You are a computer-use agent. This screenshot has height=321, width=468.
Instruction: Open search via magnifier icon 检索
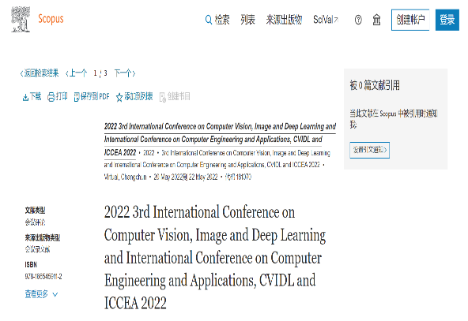209,20
